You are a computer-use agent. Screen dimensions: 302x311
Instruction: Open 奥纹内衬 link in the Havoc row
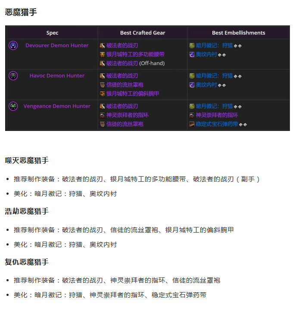(206, 85)
